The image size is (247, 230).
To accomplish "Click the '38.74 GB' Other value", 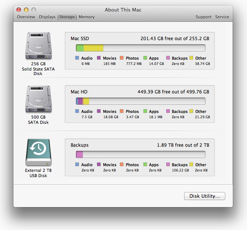I will (202, 64).
